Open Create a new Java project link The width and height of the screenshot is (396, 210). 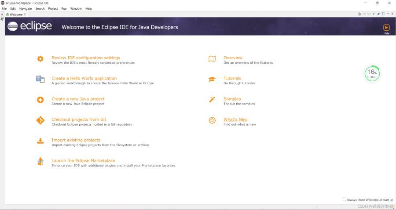click(x=78, y=99)
